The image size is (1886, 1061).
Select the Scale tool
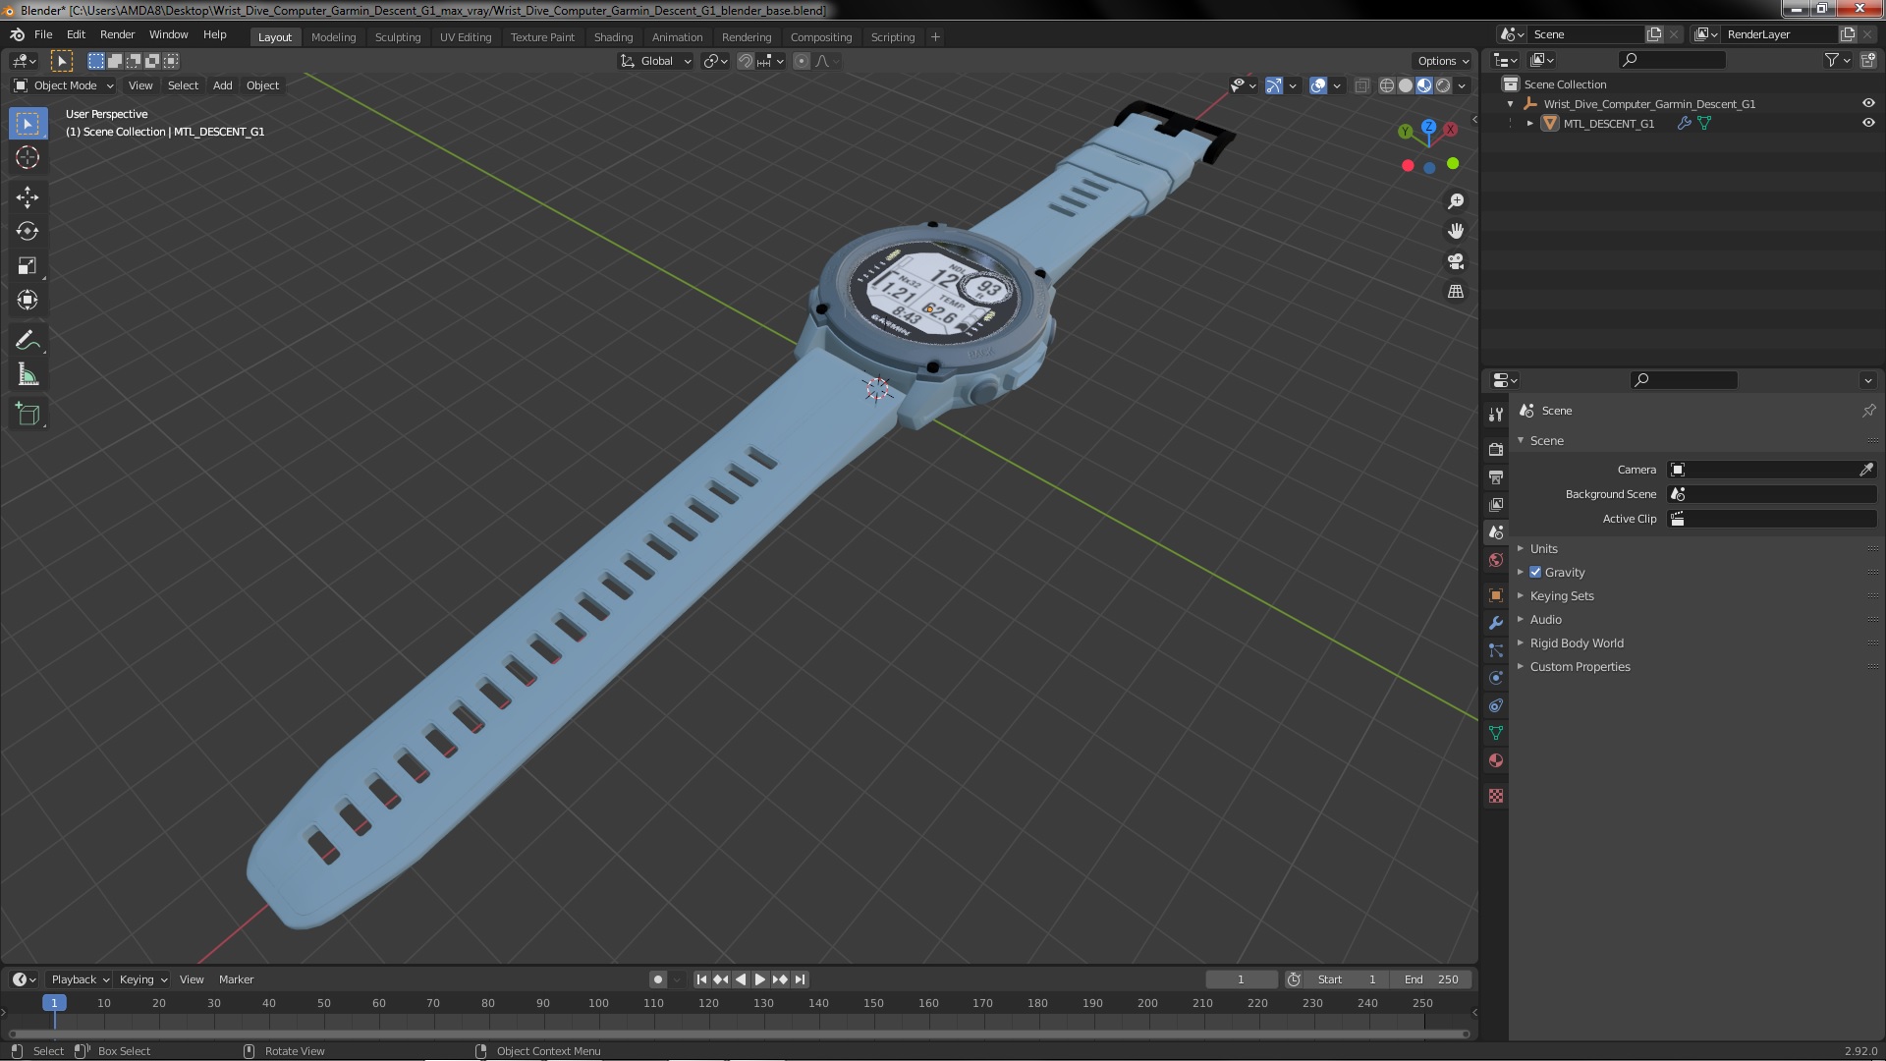tap(28, 266)
